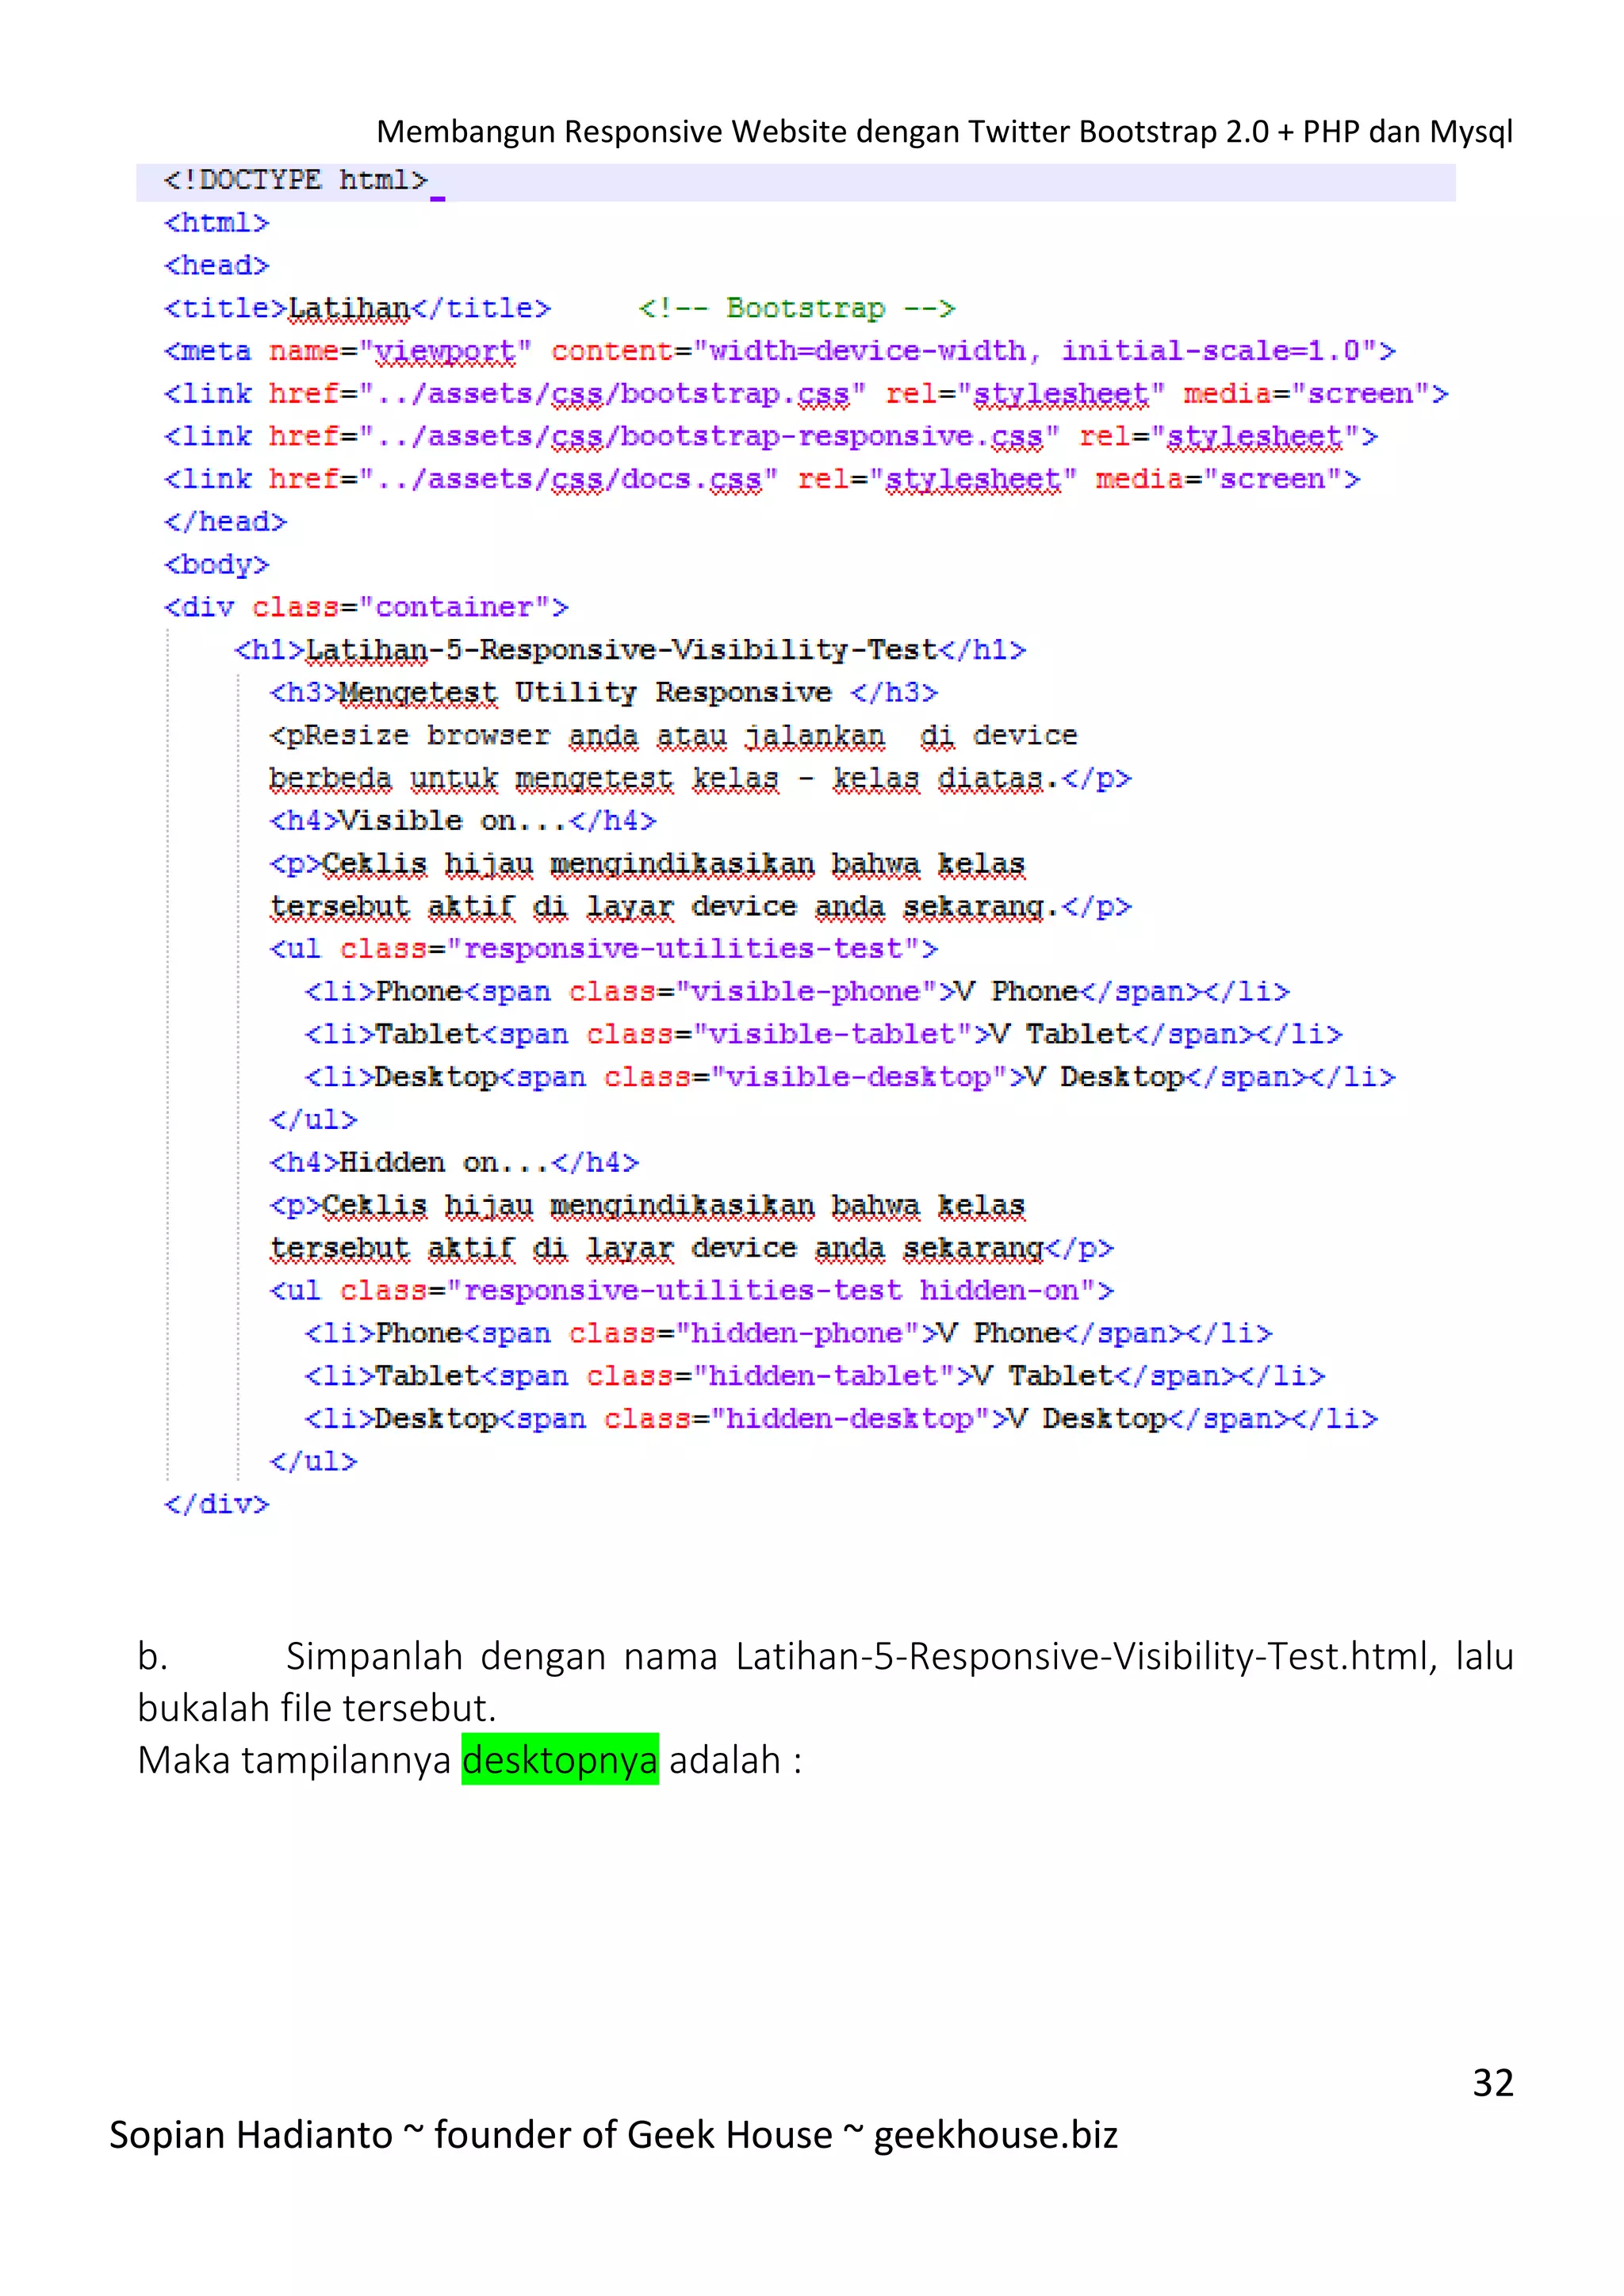Click the hidden-desktop span list item line
Viewport: 1624px width, 2296px height.
point(841,1420)
